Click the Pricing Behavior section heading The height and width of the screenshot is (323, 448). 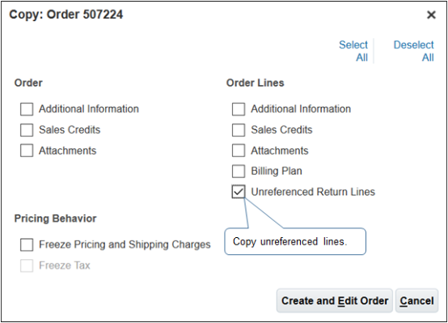pos(56,219)
